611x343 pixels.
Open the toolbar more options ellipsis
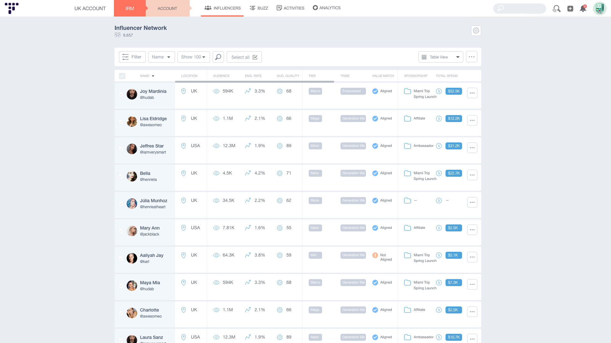click(472, 57)
